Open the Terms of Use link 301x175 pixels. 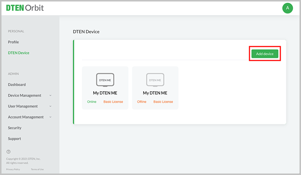(37, 169)
